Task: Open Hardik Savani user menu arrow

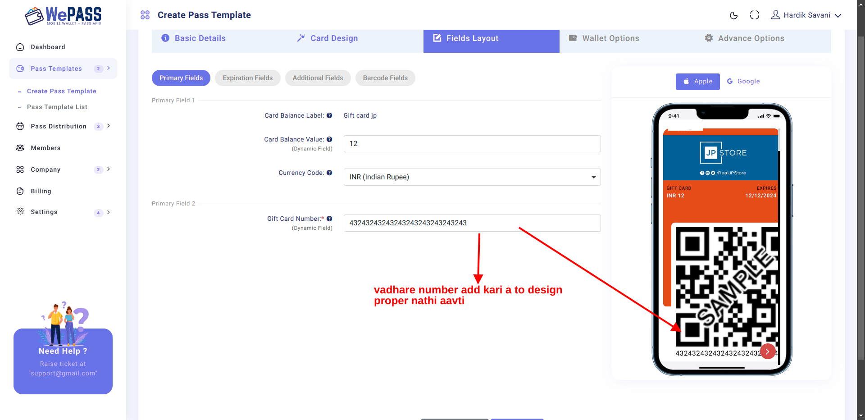Action: 838,15
